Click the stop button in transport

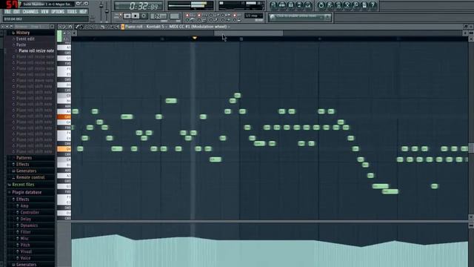pyautogui.click(x=136, y=16)
